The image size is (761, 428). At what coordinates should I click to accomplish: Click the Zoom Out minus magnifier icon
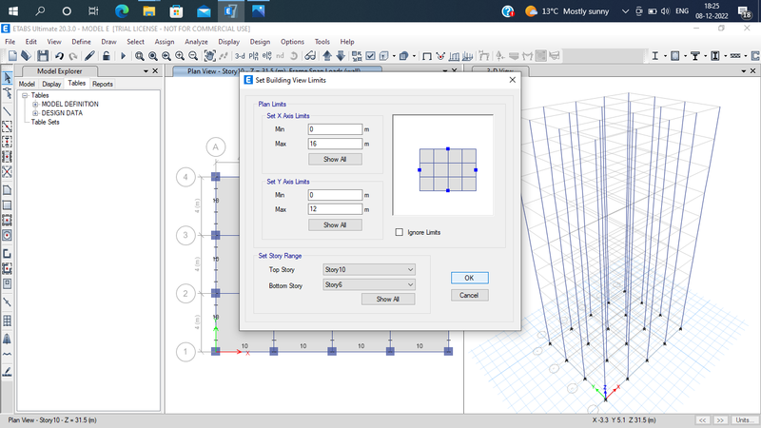193,56
